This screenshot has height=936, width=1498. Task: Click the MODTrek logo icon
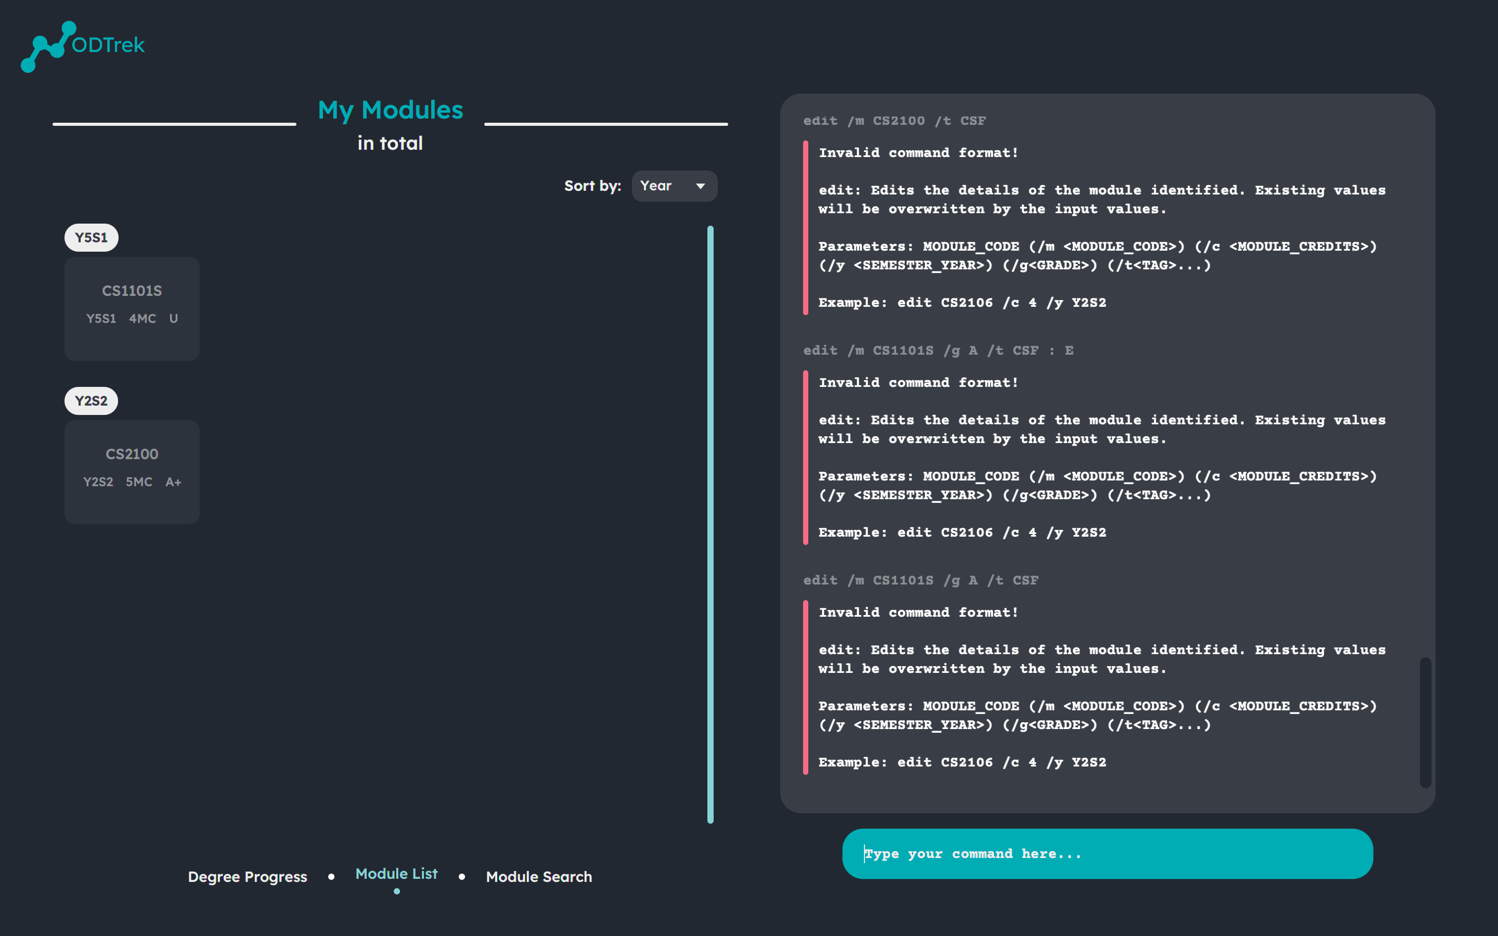48,46
